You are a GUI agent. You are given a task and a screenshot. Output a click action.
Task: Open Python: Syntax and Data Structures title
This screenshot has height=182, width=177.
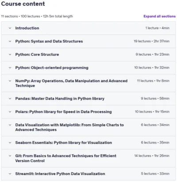[x=49, y=41]
